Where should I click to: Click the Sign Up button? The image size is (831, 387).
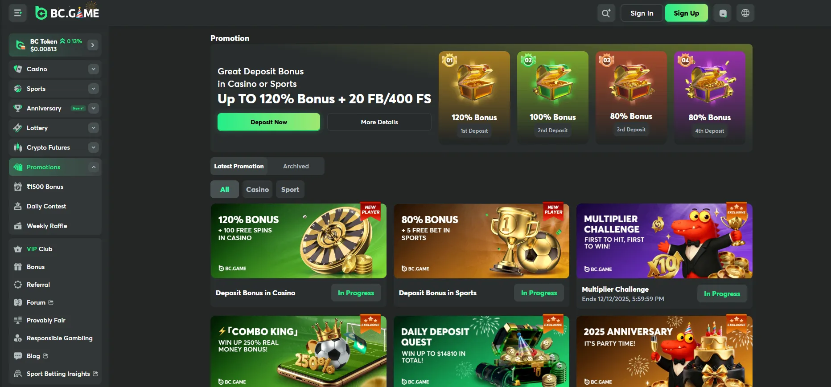coord(686,13)
